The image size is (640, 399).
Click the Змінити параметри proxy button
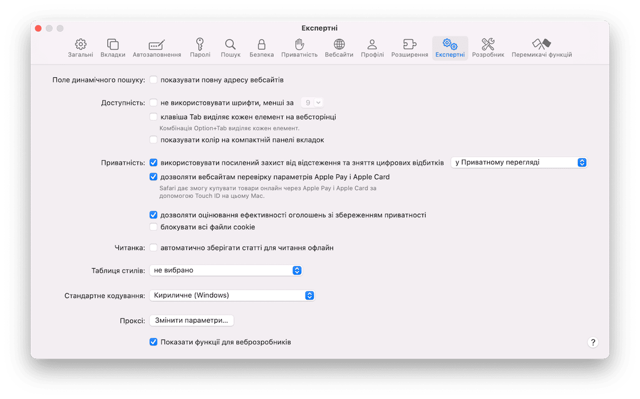click(192, 320)
